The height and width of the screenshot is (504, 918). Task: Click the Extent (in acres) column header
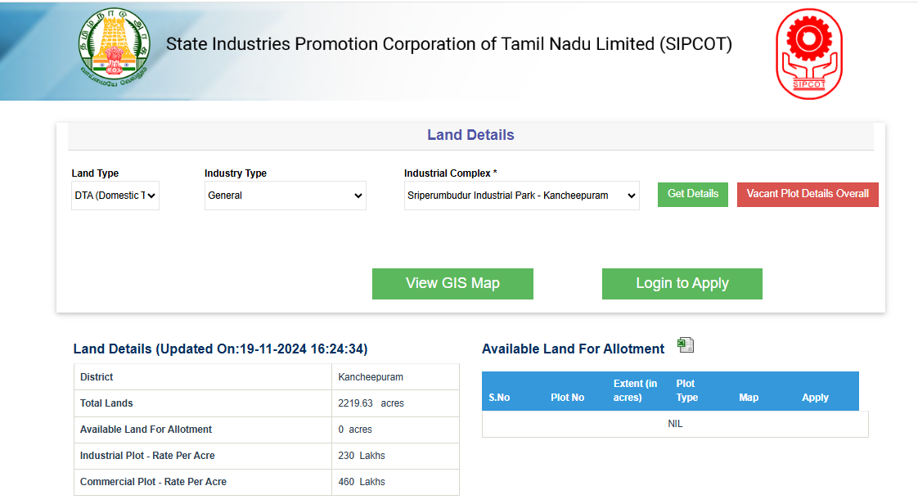(x=635, y=390)
